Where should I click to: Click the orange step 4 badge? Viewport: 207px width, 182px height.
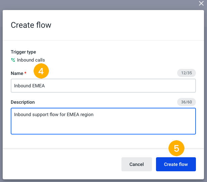coord(41,71)
